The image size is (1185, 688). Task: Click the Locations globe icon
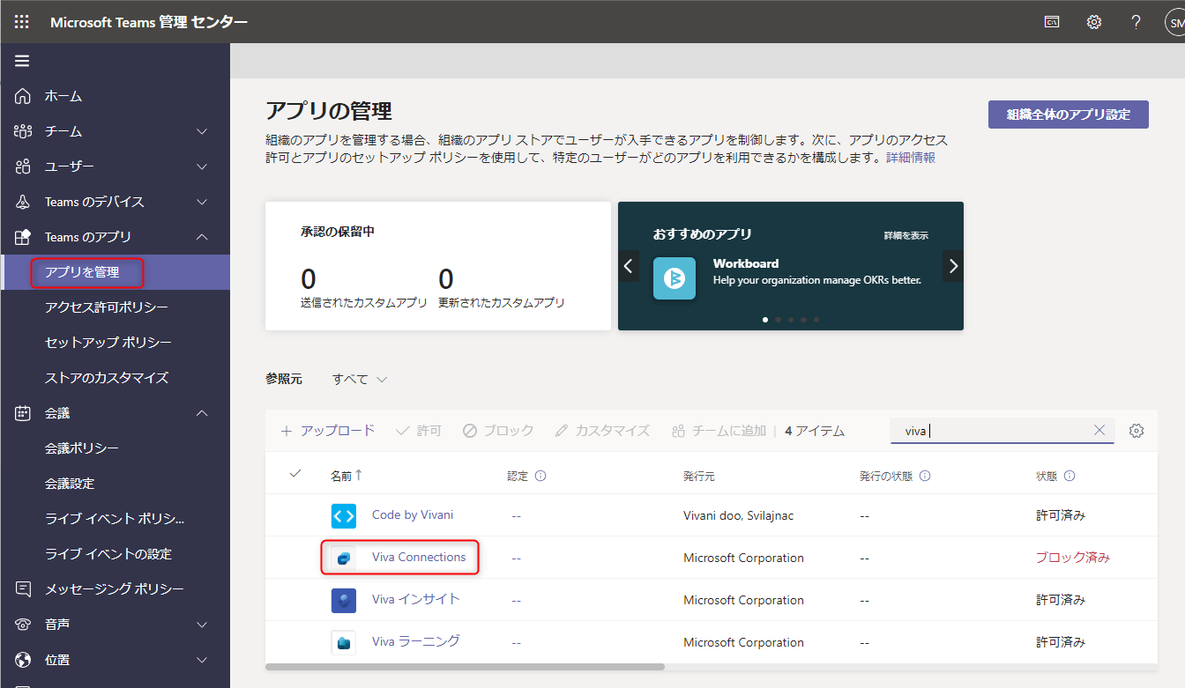(23, 660)
